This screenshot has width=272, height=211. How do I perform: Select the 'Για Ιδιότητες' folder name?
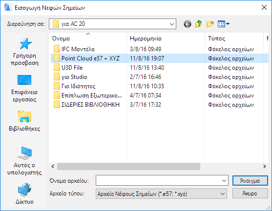coord(78,86)
